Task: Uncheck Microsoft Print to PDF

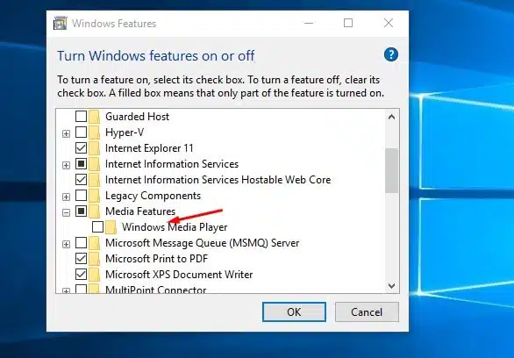Action: coord(81,258)
